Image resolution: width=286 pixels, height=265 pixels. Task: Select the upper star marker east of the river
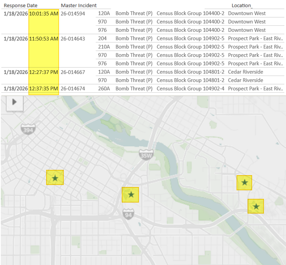[x=244, y=183]
